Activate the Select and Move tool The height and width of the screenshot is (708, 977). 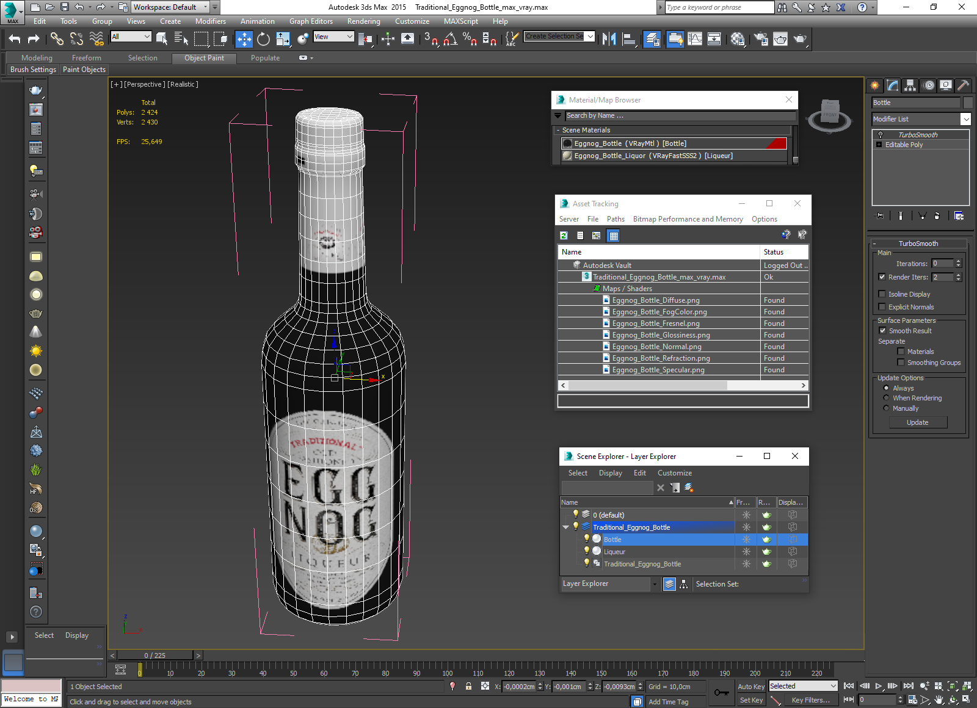(244, 39)
